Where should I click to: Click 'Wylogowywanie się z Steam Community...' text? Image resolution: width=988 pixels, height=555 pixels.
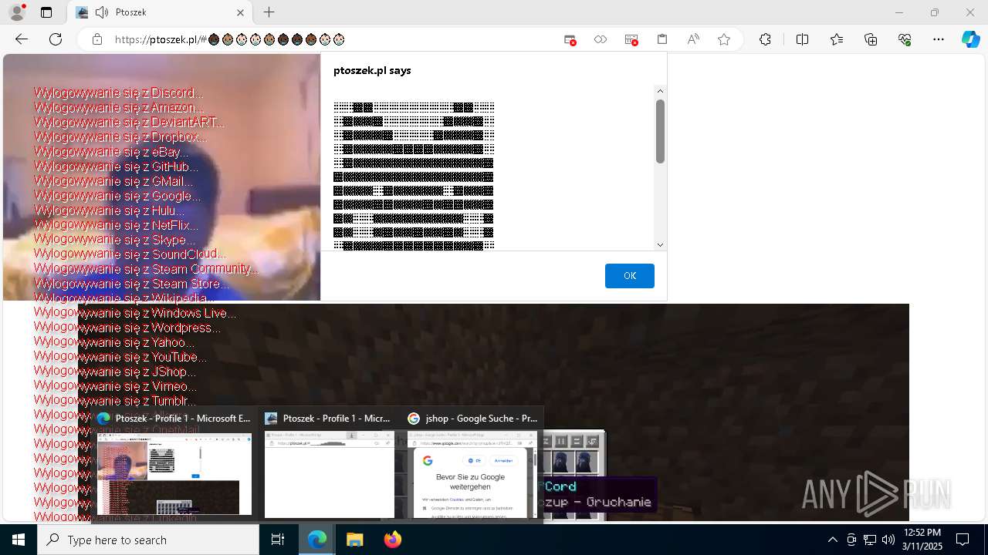(x=146, y=269)
